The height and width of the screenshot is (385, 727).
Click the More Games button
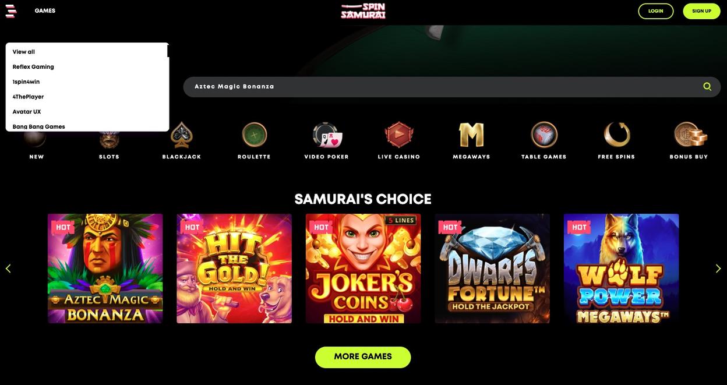point(363,357)
